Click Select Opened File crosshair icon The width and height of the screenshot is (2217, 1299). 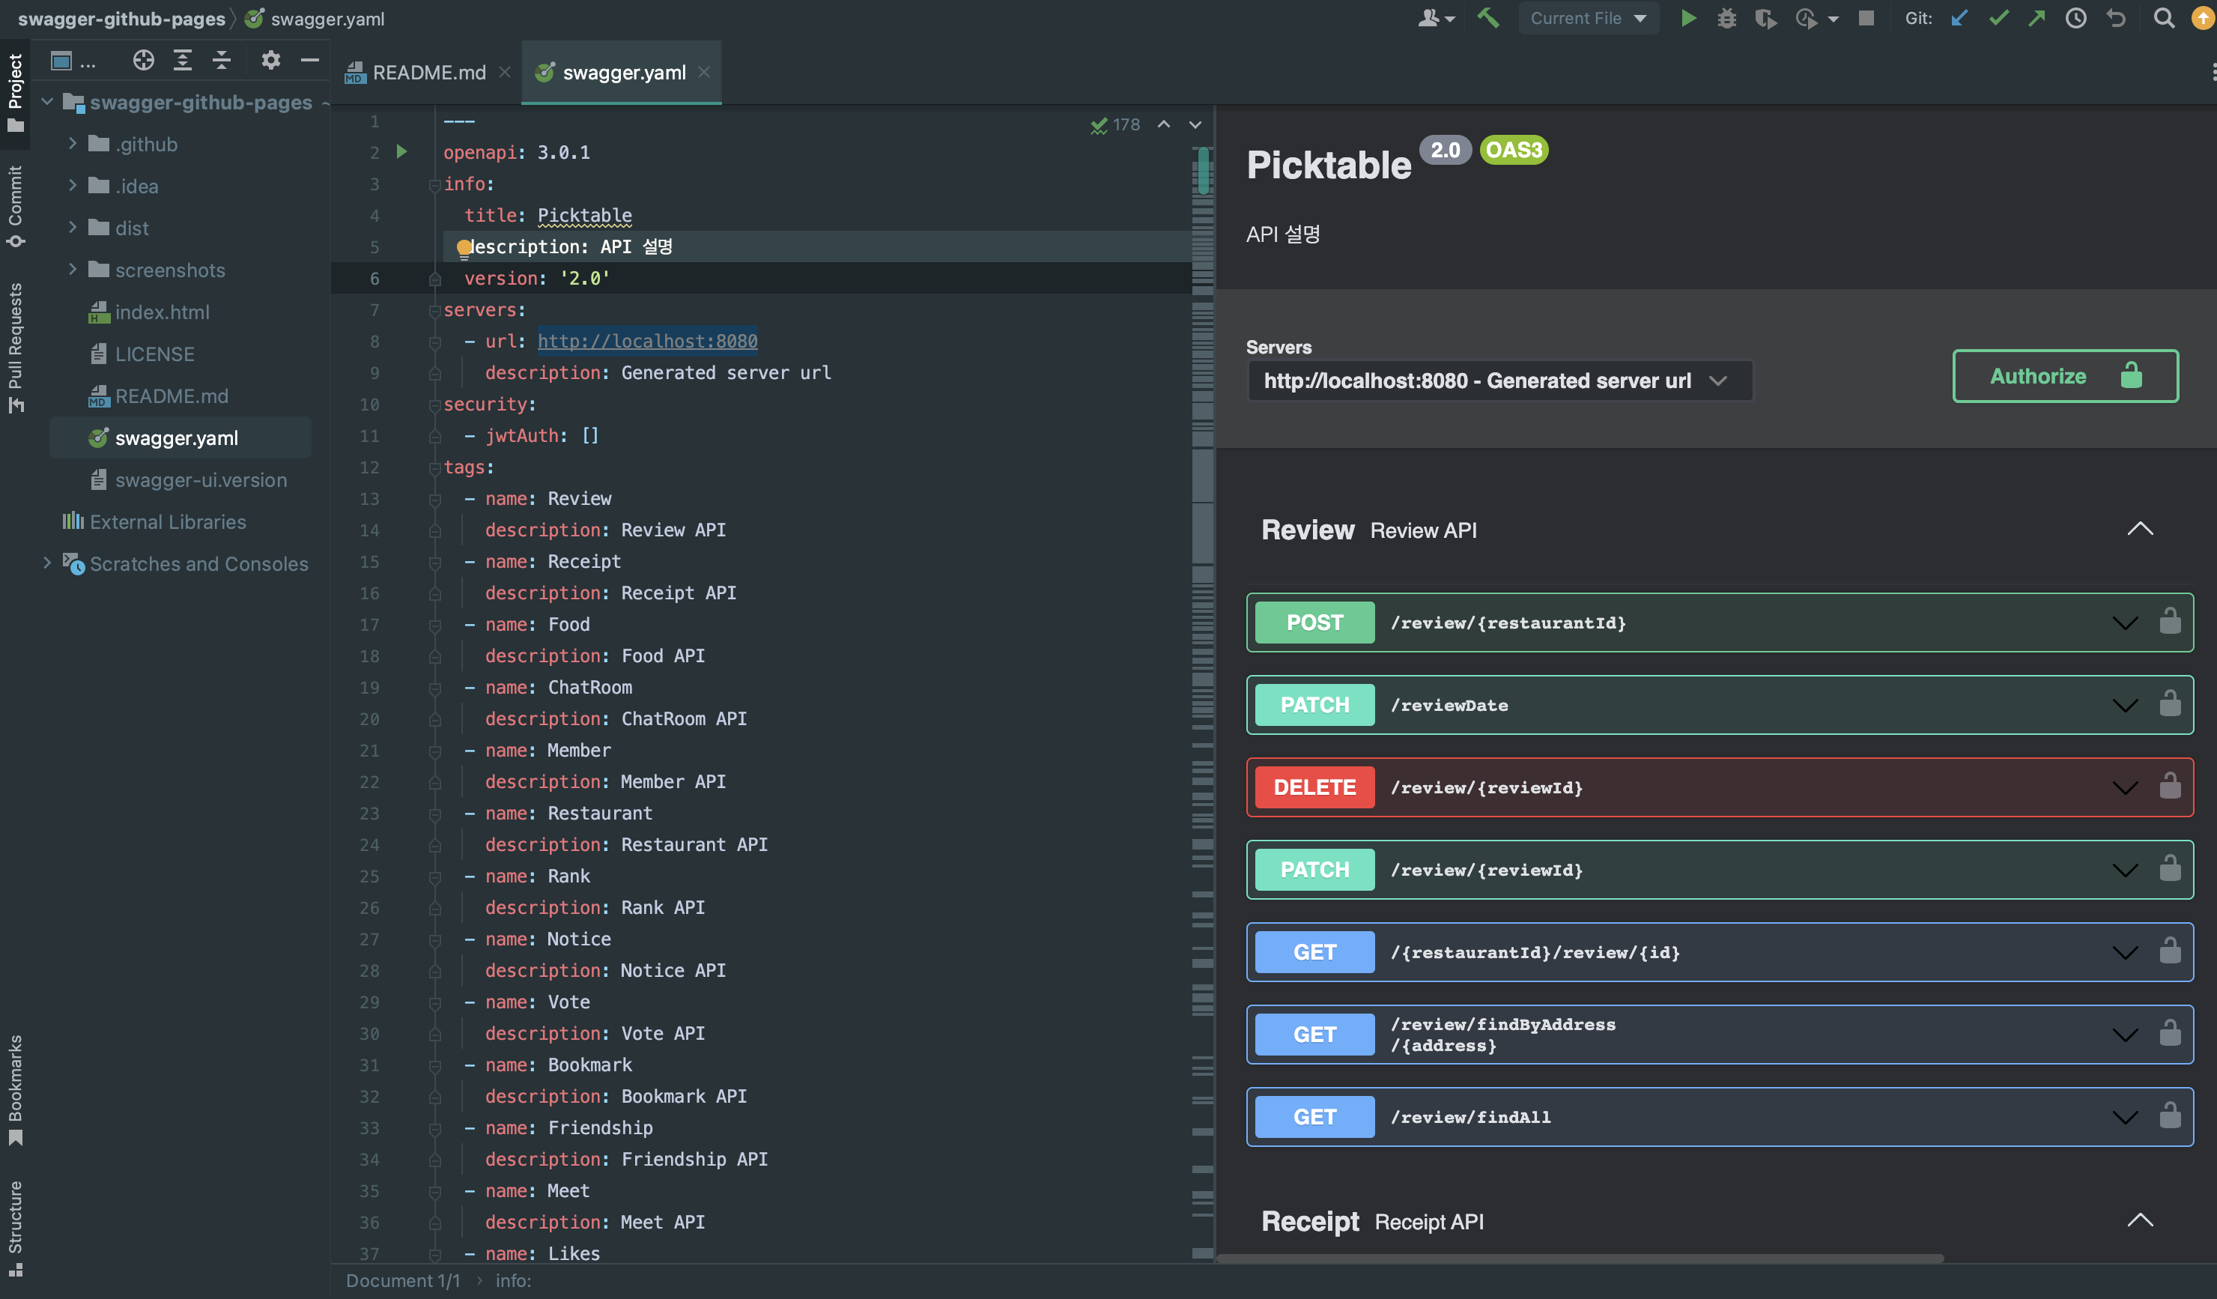[x=143, y=60]
